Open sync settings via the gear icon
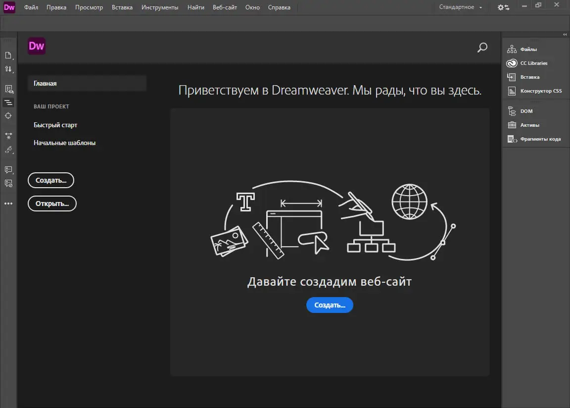The image size is (570, 408). coord(503,7)
